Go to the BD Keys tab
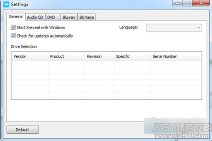Image resolution: width=212 pixels, height=141 pixels. 87,17
